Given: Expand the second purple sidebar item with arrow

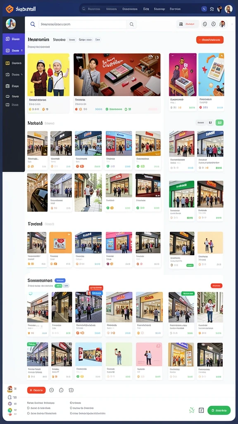Looking at the screenshot, I should pyautogui.click(x=14, y=51).
